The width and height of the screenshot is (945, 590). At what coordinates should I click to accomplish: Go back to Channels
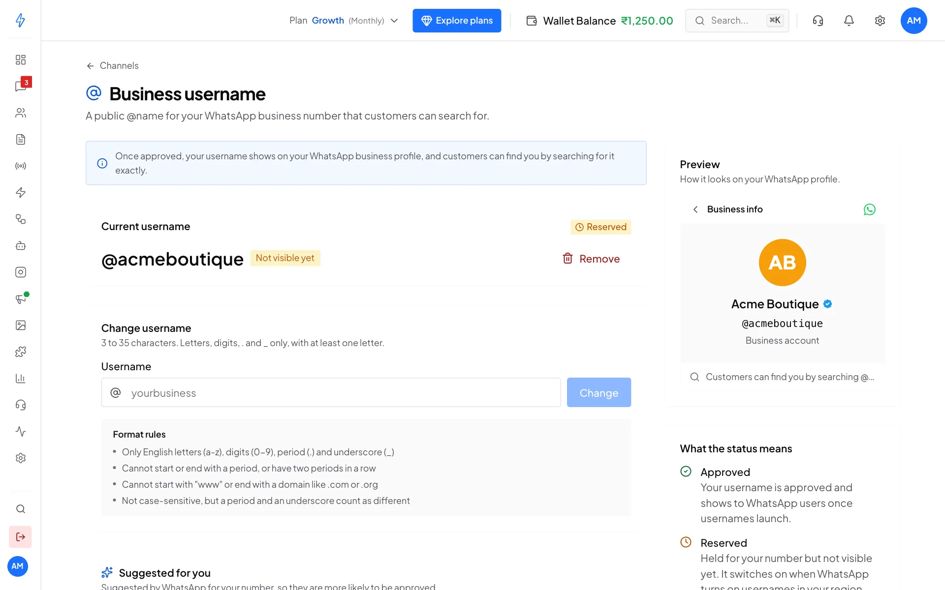pyautogui.click(x=113, y=66)
